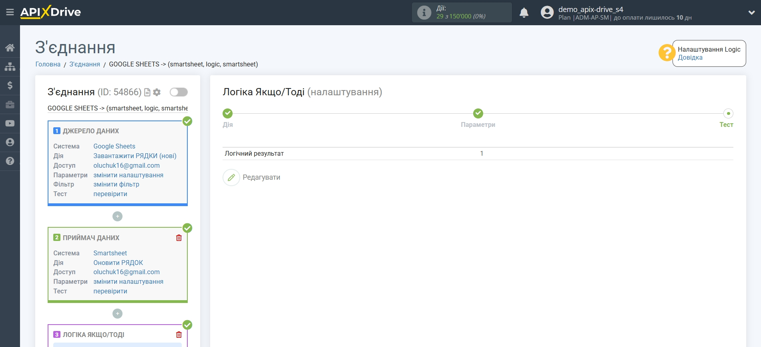Open the briefcase sidebar icon
The image size is (761, 347).
(10, 104)
